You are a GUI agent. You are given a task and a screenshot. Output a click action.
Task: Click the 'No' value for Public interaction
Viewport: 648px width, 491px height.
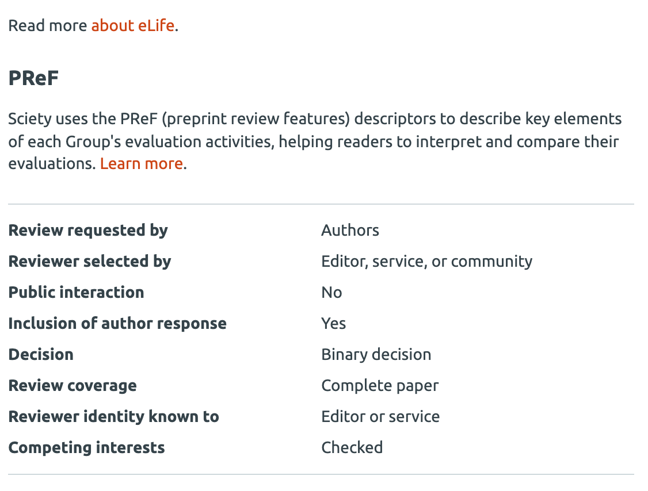pos(331,293)
